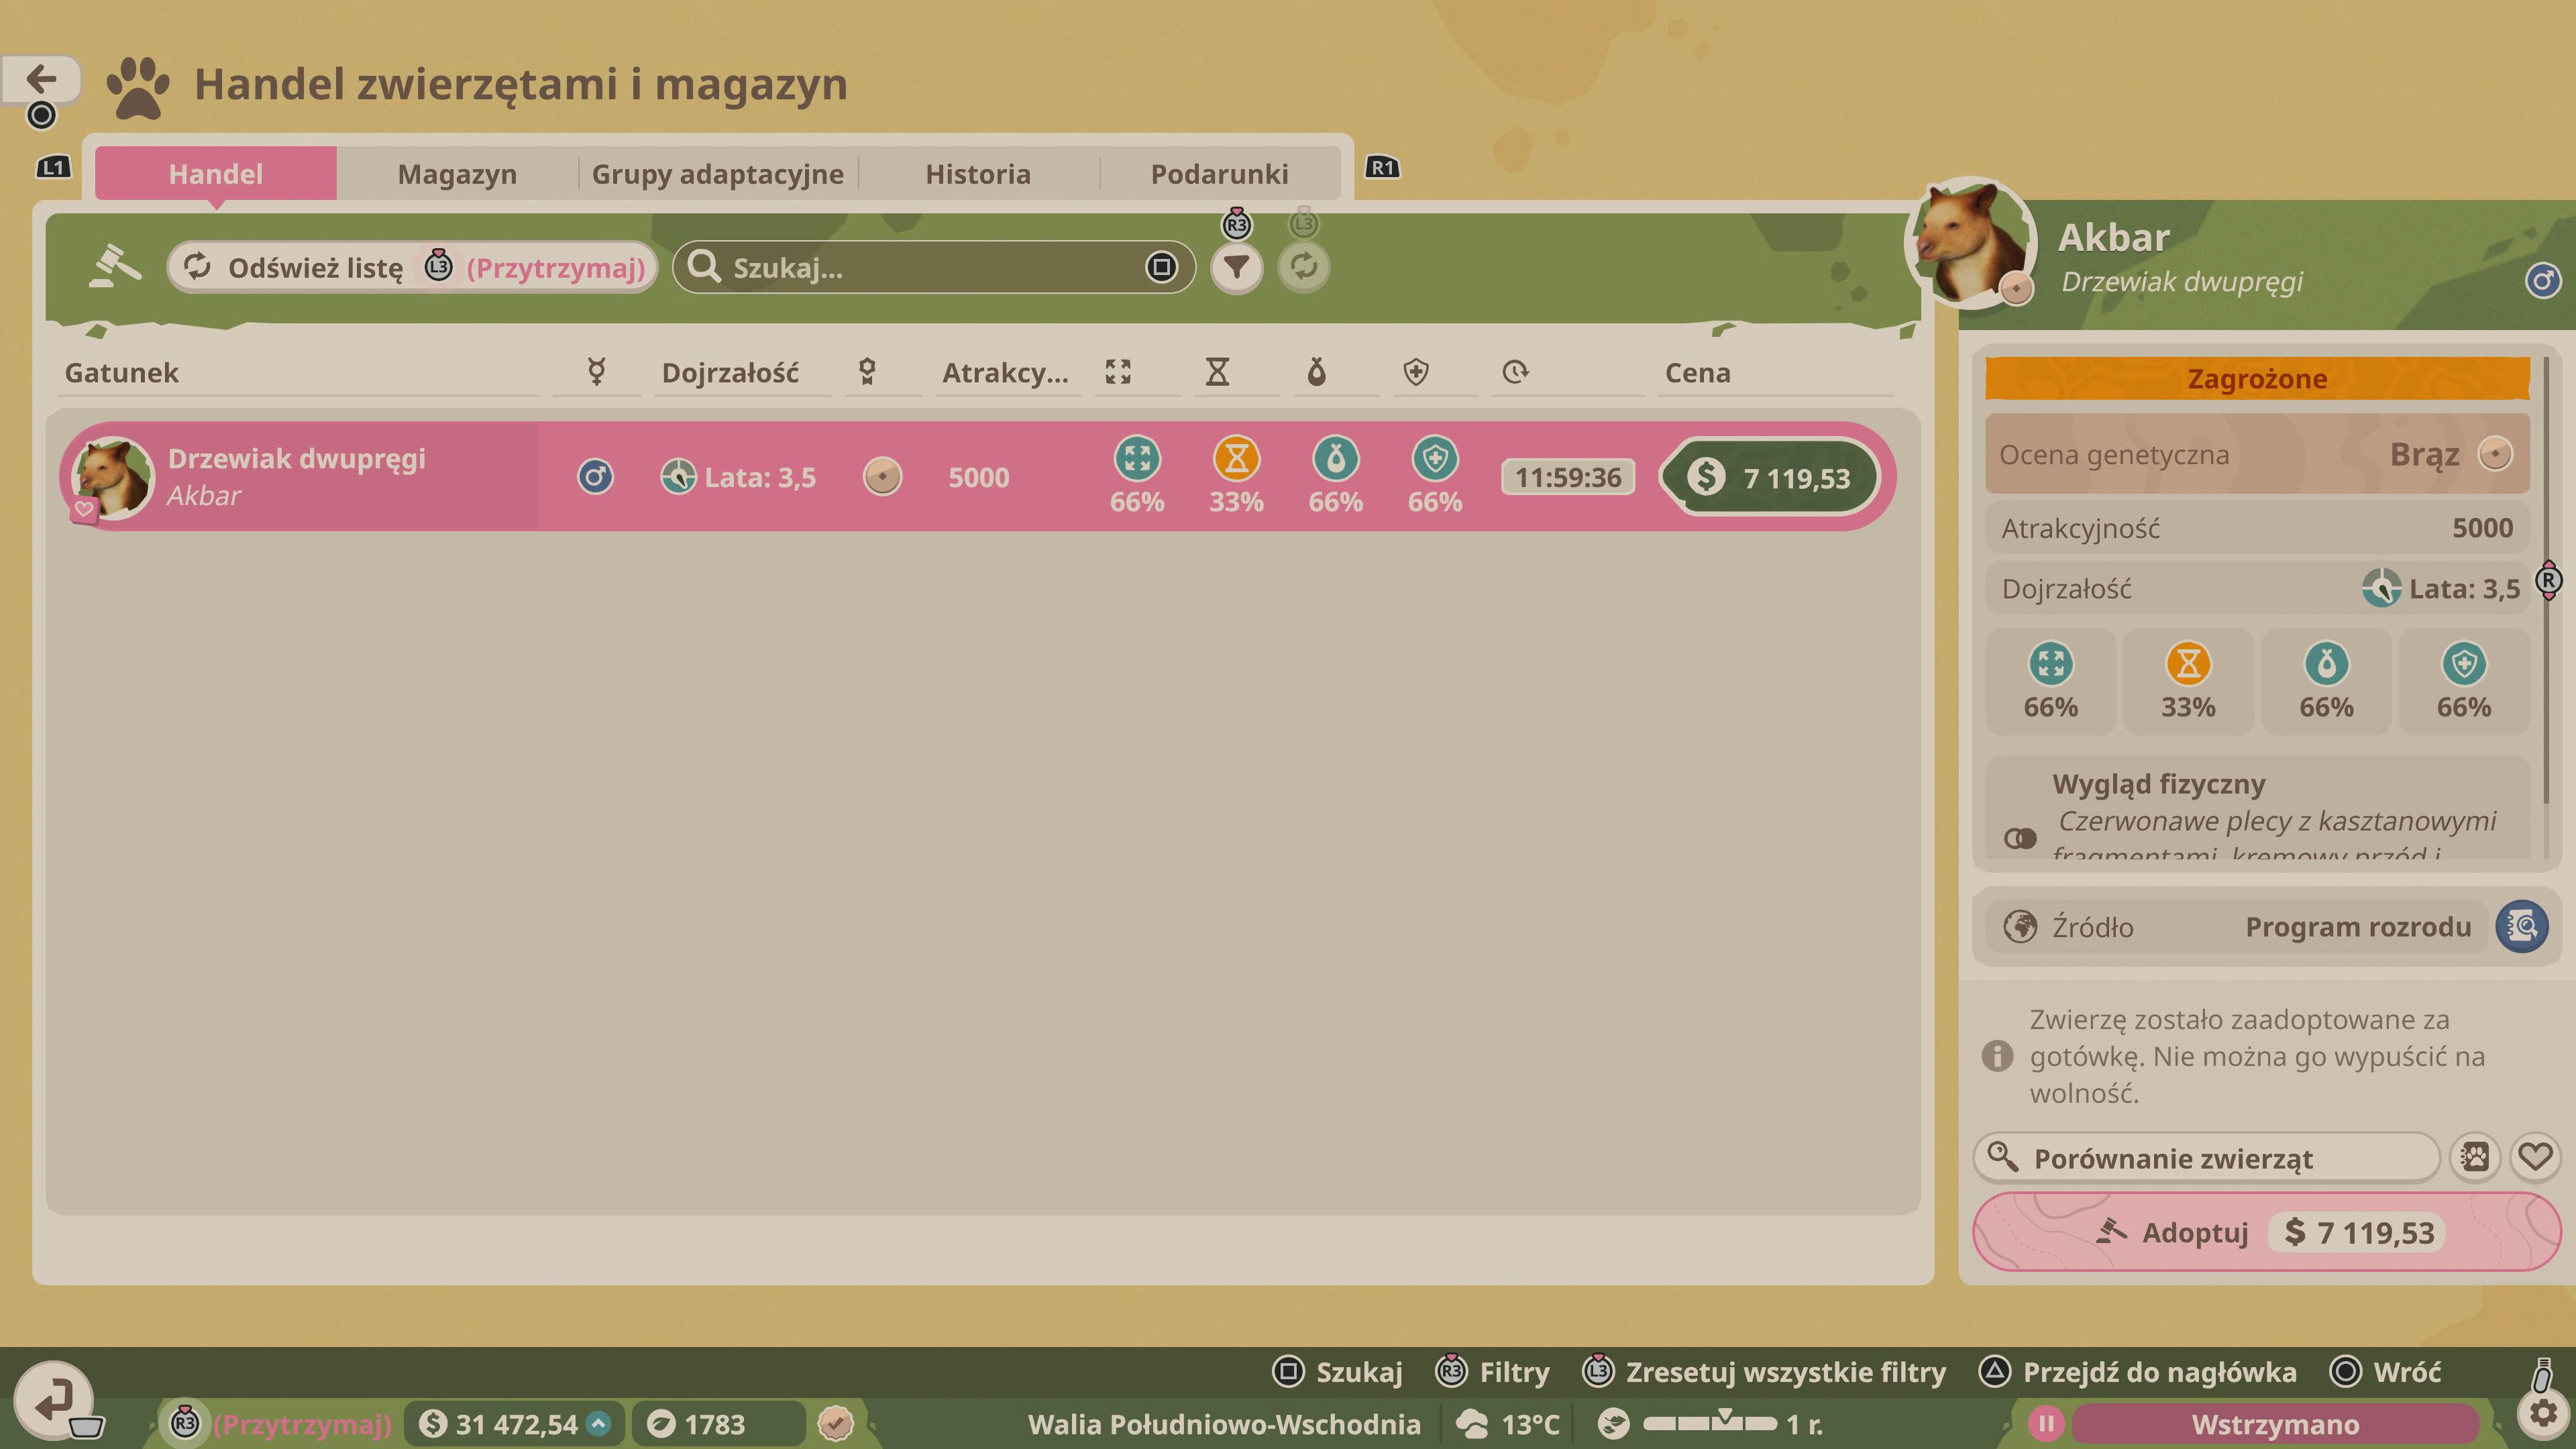Reset filters with the refresh icon
Image resolution: width=2576 pixels, height=1449 pixels.
coord(1303,267)
